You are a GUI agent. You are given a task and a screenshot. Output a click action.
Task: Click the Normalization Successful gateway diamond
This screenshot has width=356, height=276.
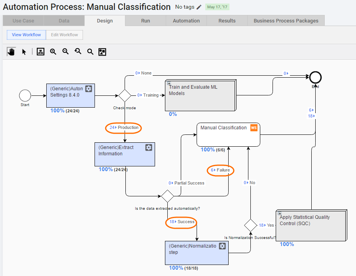pos(250,225)
